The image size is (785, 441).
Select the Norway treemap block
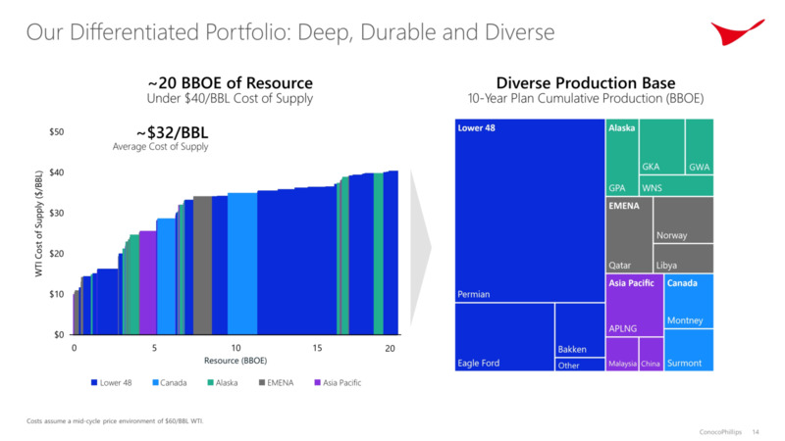(x=683, y=220)
